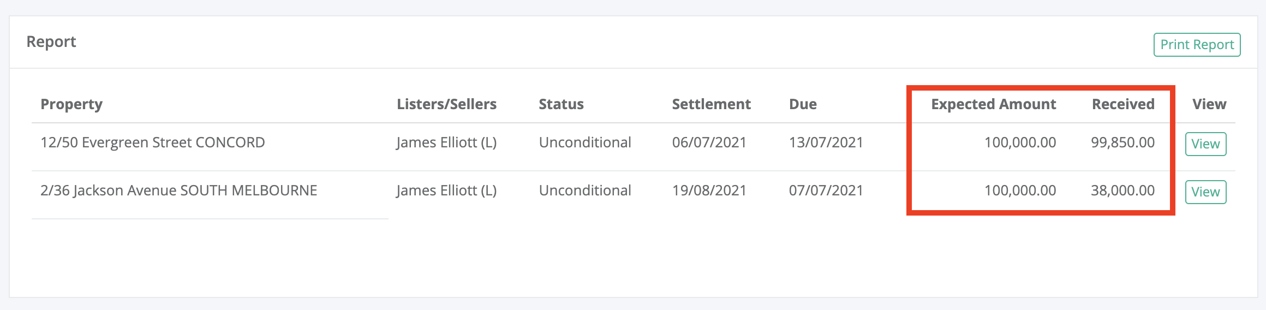Click the 38,000.00 received amount

(1122, 190)
